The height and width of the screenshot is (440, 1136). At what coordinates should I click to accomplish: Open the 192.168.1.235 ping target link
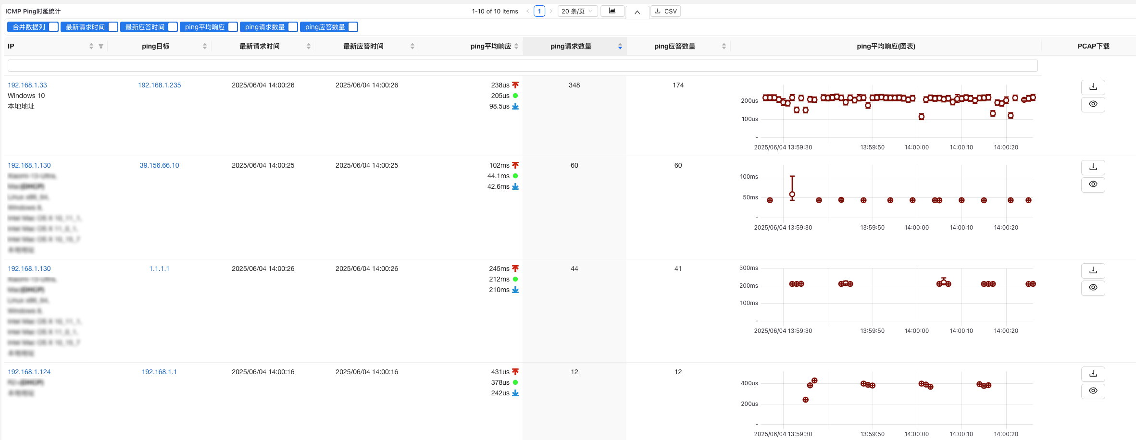[x=160, y=85]
